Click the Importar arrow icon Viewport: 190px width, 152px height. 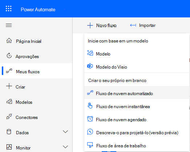pyautogui.click(x=133, y=25)
